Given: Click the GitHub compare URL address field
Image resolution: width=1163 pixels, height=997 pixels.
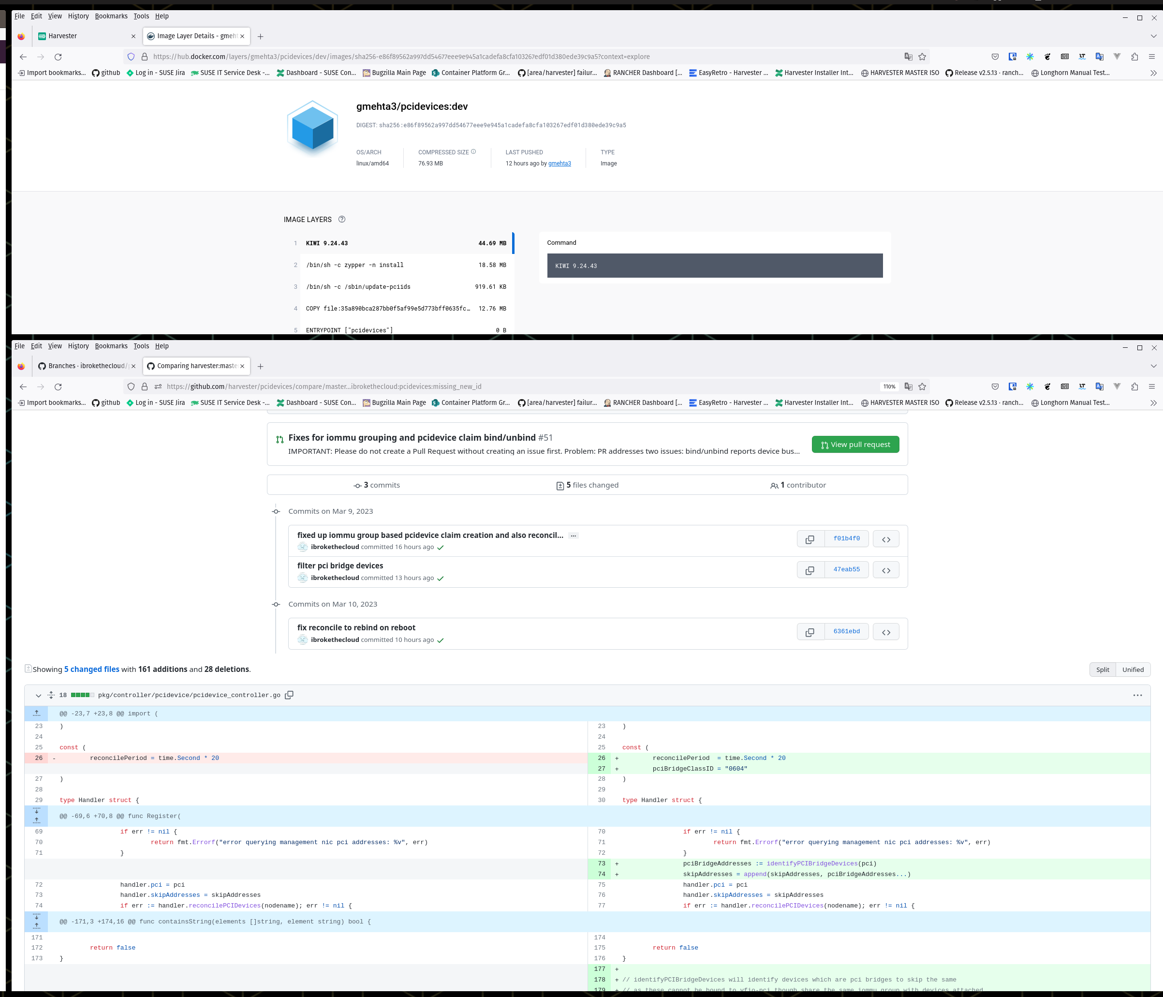Looking at the screenshot, I should click(x=505, y=387).
